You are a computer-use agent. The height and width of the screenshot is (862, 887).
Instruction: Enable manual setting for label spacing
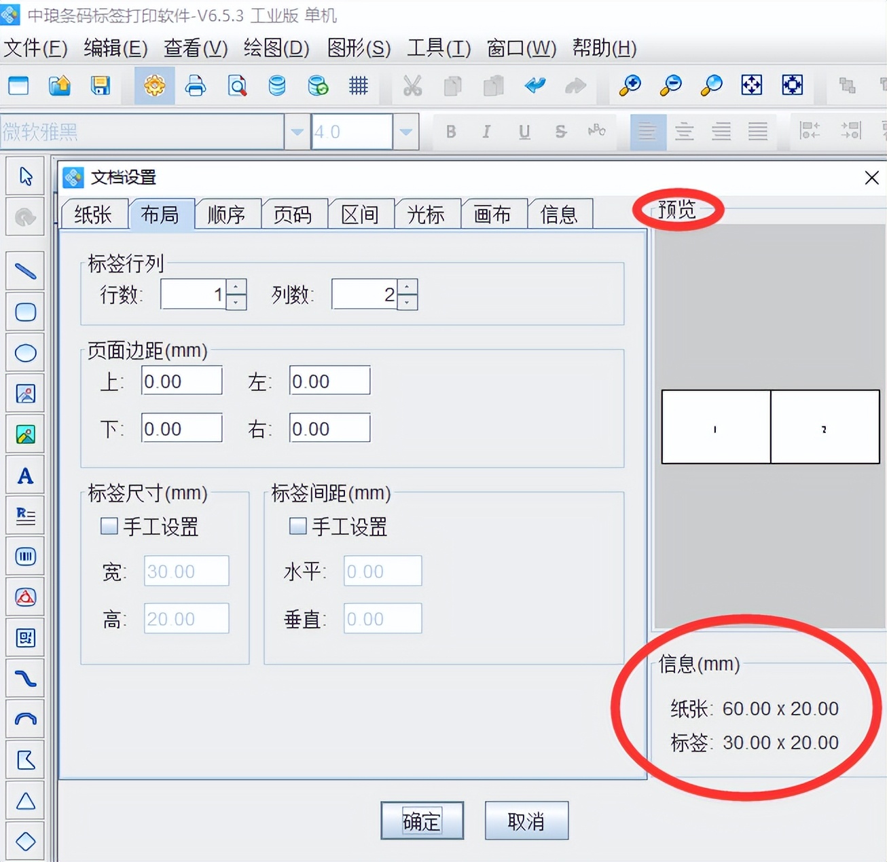pyautogui.click(x=297, y=526)
